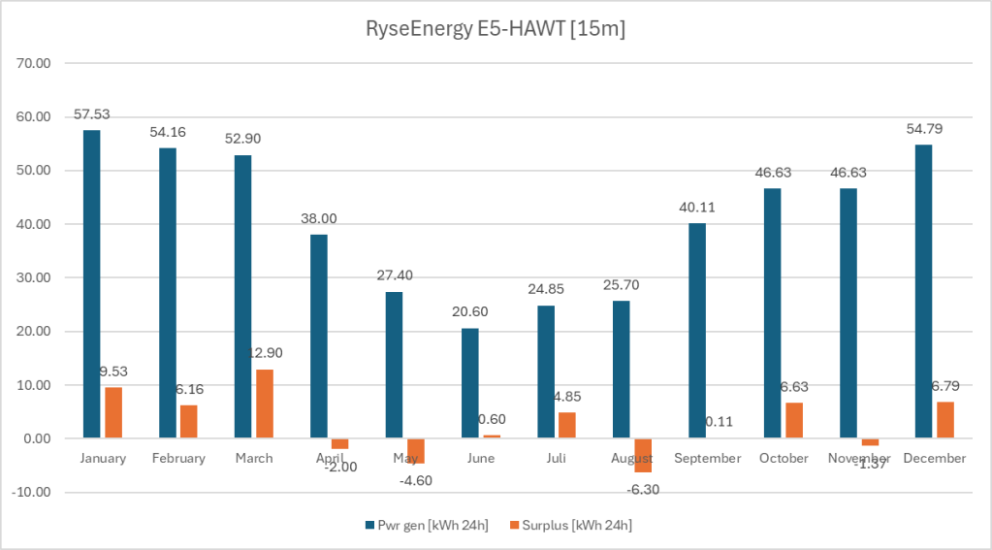Screen dimensions: 992x550
Task: Click the orange Juli surplus bar
Action: (567, 425)
